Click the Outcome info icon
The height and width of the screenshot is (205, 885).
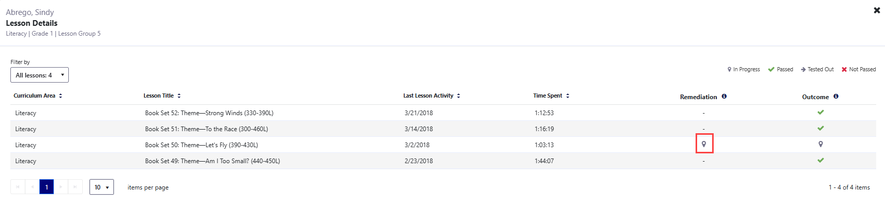coord(836,96)
